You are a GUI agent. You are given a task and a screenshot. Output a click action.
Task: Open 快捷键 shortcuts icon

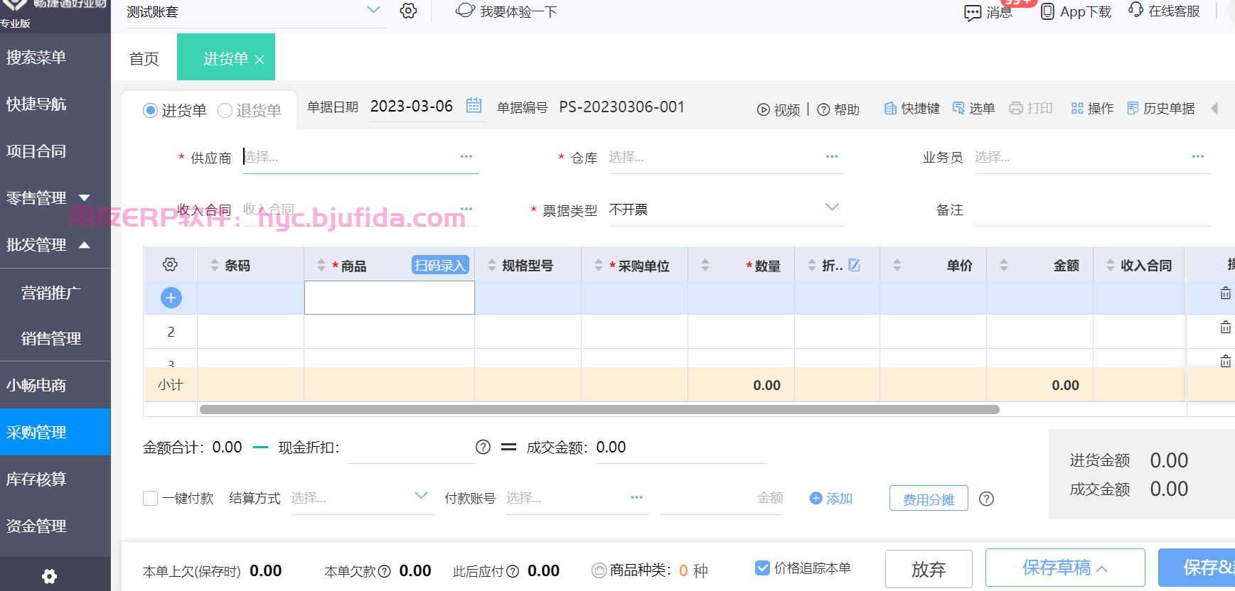(890, 109)
